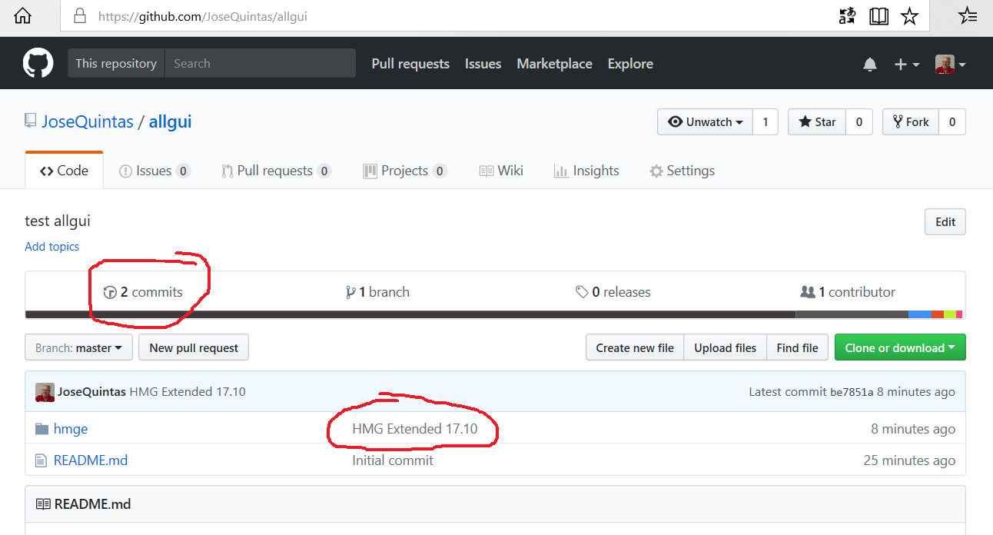This screenshot has height=535, width=993.
Task: Click the translate icon in address bar
Action: tap(847, 16)
